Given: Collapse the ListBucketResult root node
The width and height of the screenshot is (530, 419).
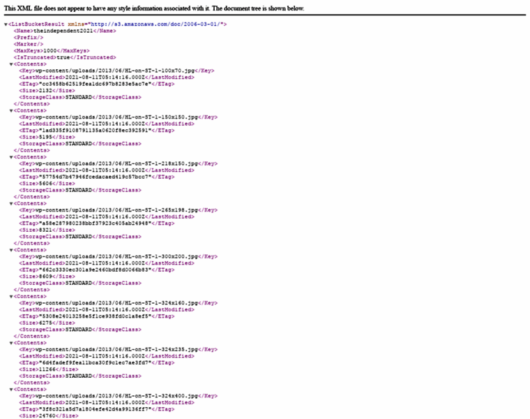Looking at the screenshot, I should pos(6,24).
